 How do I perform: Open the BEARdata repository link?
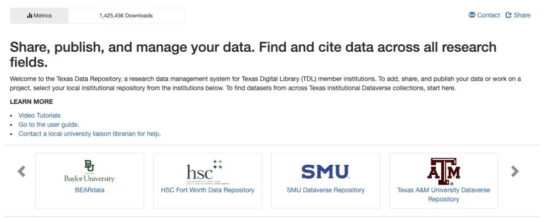(89, 190)
